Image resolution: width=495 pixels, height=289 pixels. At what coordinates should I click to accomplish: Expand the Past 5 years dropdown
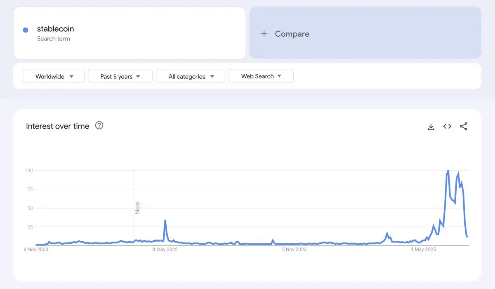(120, 76)
